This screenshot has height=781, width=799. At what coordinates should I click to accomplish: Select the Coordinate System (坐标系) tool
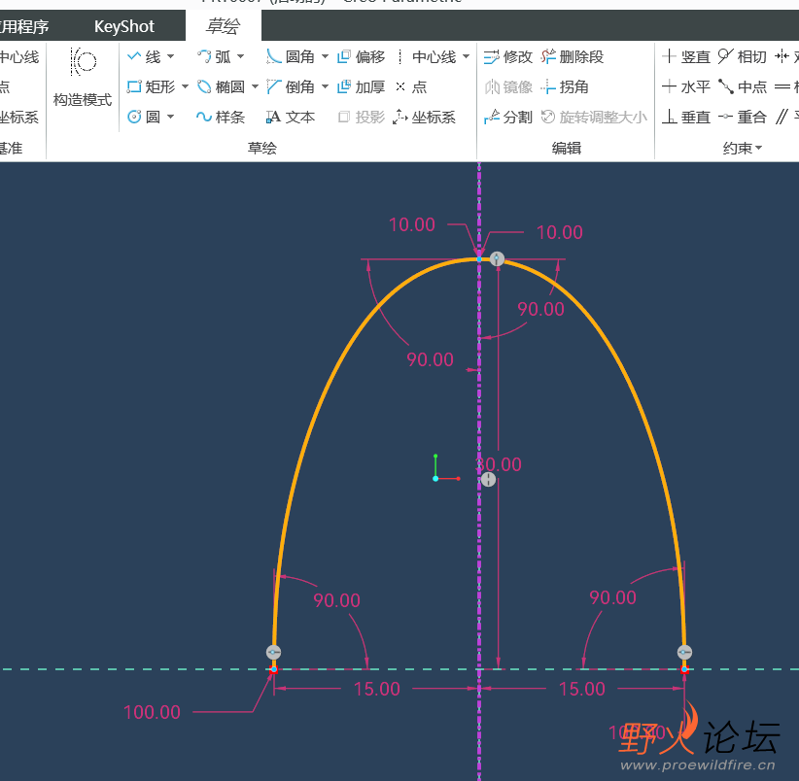(425, 118)
